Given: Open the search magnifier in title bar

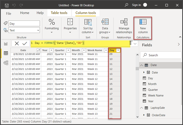Looking at the screenshot, I should [x=126, y=5].
